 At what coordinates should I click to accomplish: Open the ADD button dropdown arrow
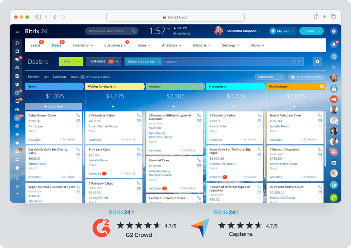coord(78,61)
